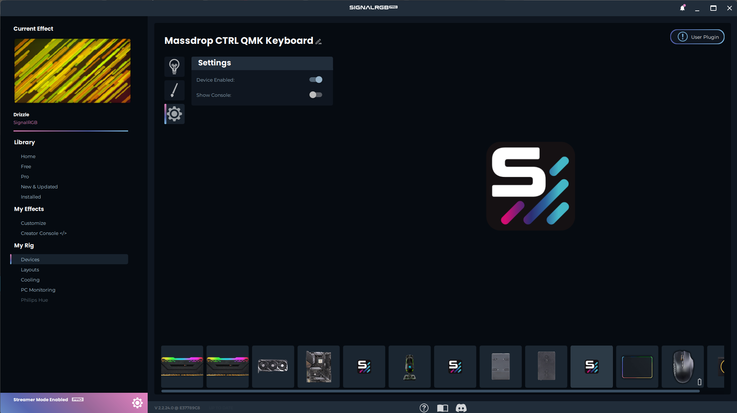Open the lightbulb lighting tab
The image size is (737, 413).
tap(174, 66)
